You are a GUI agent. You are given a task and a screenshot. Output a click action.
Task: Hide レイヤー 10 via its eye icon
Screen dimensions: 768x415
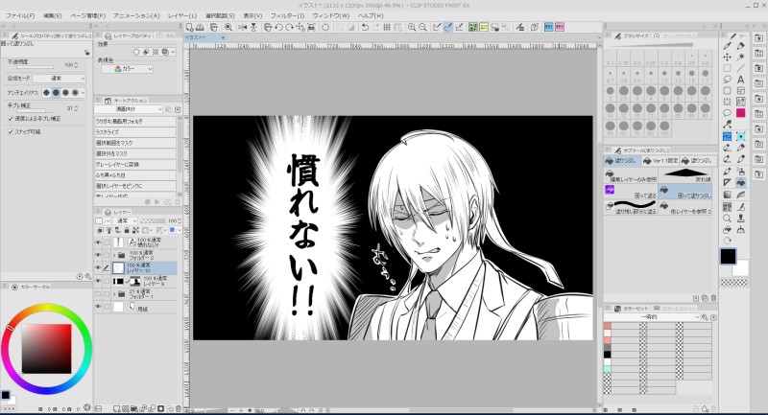tap(98, 267)
